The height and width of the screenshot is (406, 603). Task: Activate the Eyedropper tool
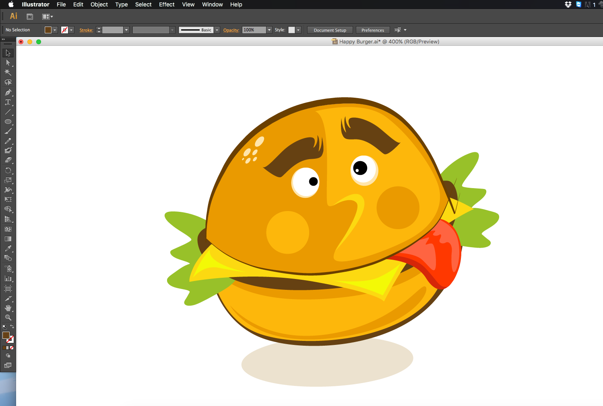click(x=8, y=248)
